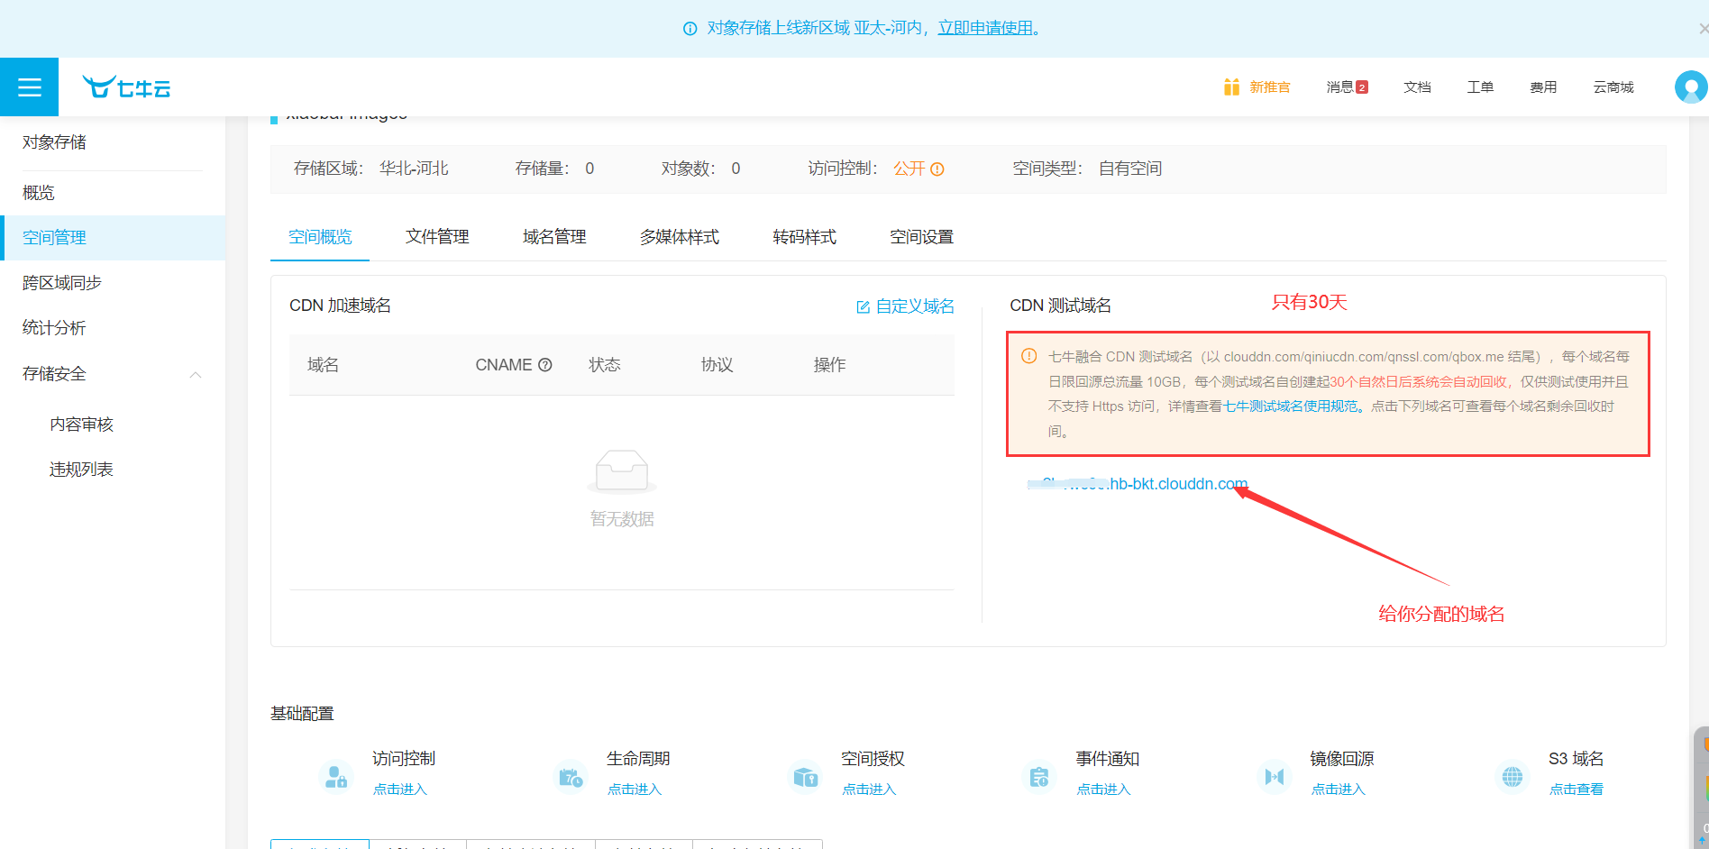Select the 转码样式 tab
Screen dimensions: 1709x849
coord(805,237)
